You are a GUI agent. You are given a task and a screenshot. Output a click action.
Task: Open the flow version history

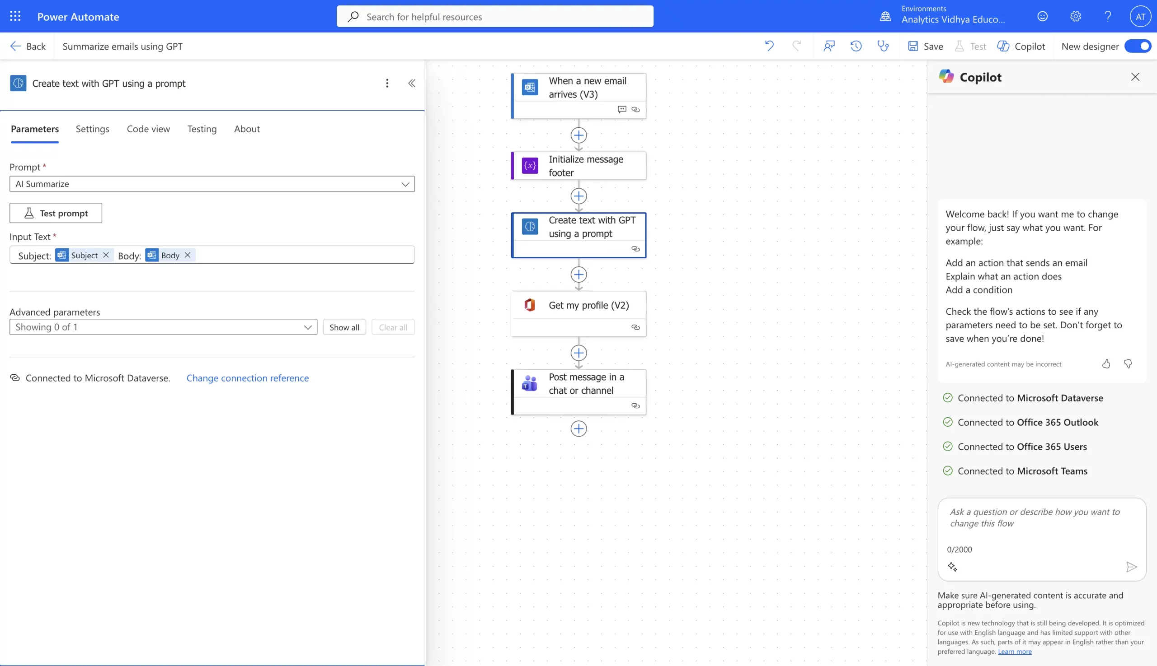[x=855, y=46]
